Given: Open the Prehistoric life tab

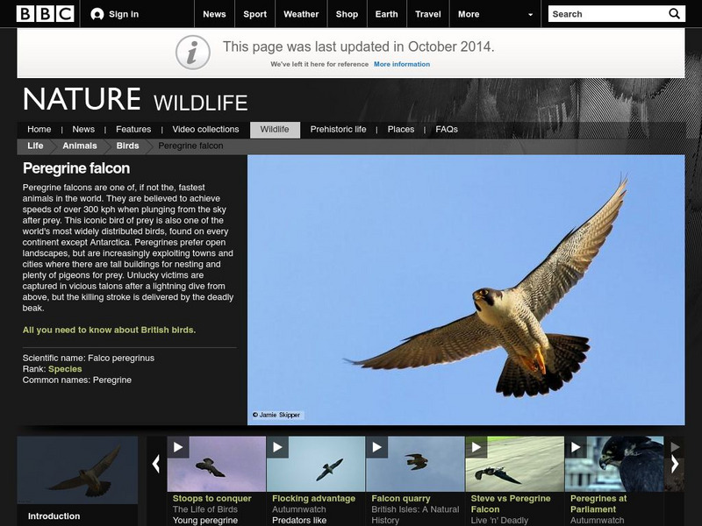Looking at the screenshot, I should [338, 129].
